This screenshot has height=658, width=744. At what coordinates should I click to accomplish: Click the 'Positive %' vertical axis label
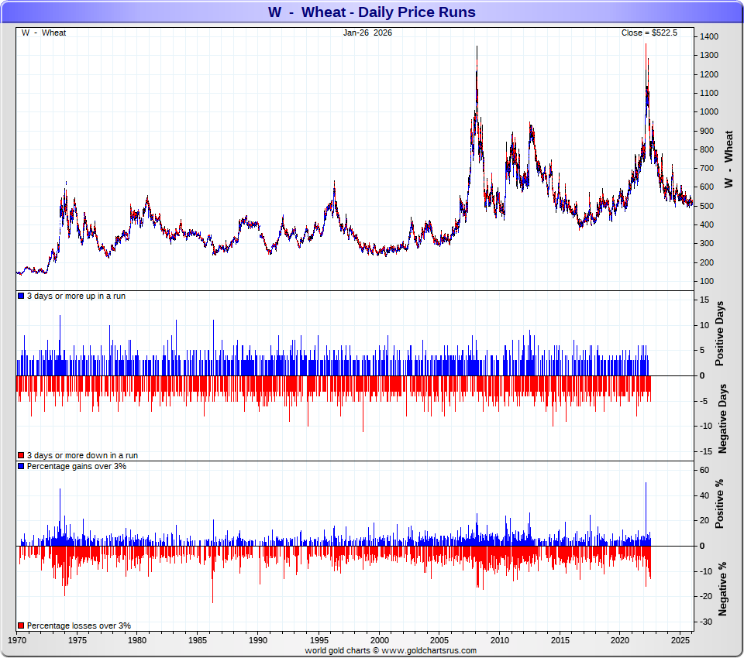click(x=720, y=504)
